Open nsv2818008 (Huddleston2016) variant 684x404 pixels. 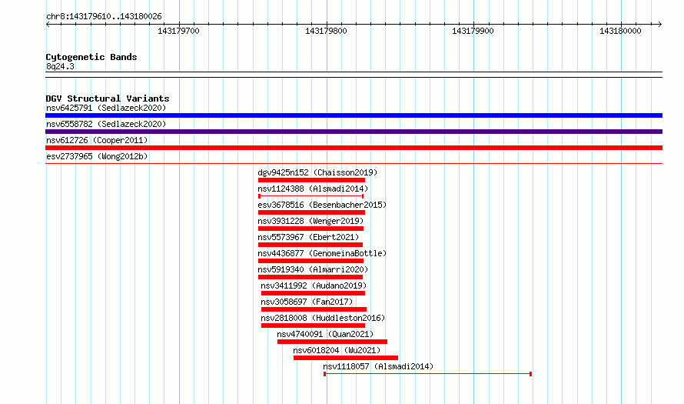[x=323, y=318]
